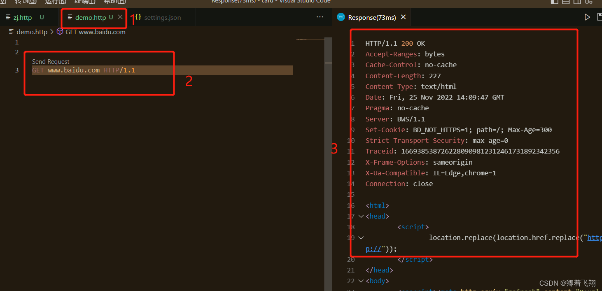Click the Pragma: no-cache header
Screen dimensions: 602x291
397,108
